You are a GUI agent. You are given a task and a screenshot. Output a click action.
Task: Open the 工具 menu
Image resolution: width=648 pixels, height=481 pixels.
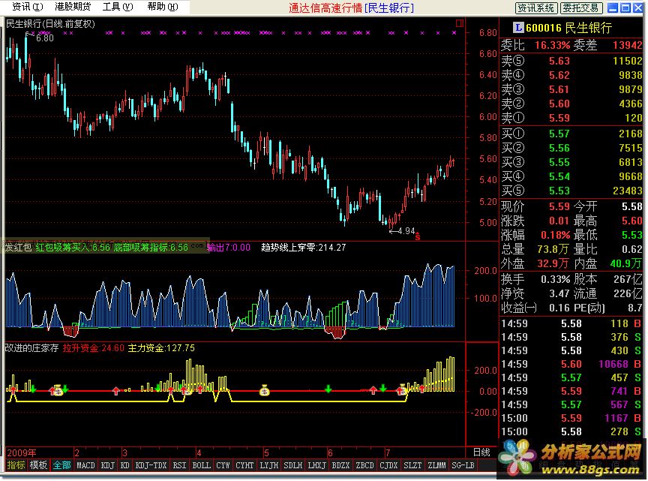point(118,7)
